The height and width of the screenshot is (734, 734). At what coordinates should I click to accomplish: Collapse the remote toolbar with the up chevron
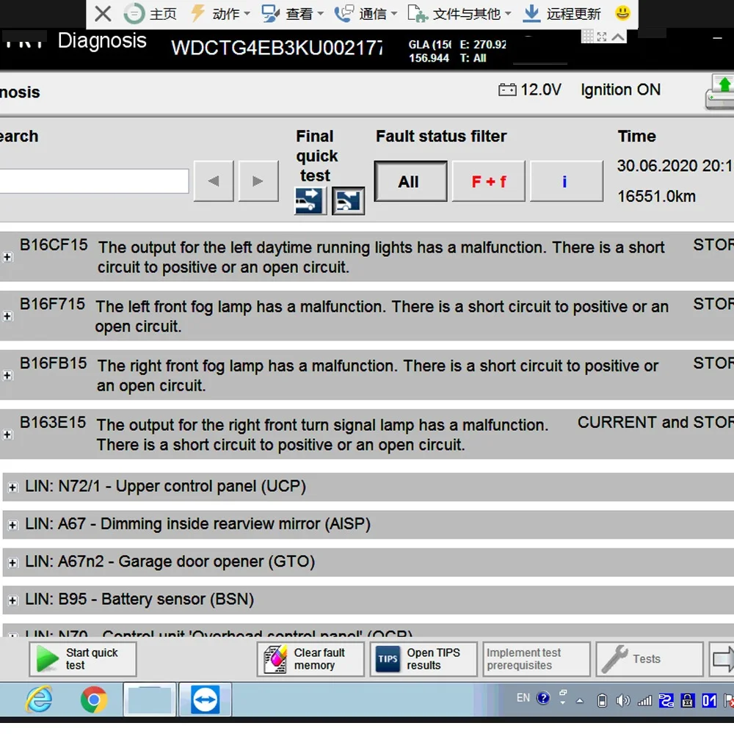click(618, 37)
